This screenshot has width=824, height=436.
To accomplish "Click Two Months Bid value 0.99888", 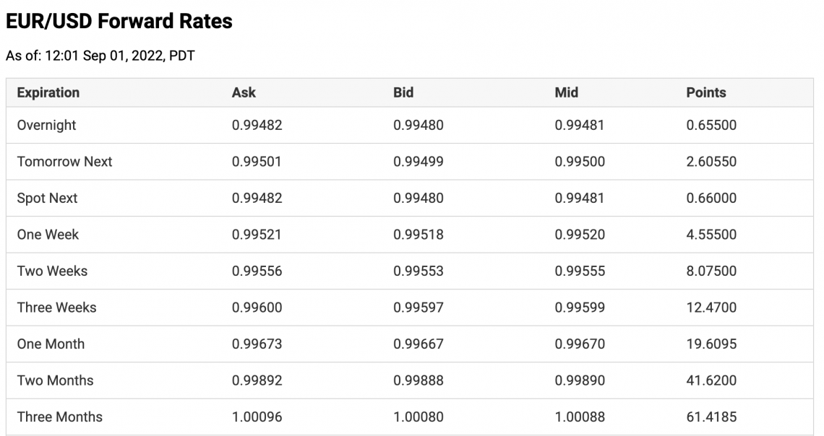I will click(x=419, y=380).
